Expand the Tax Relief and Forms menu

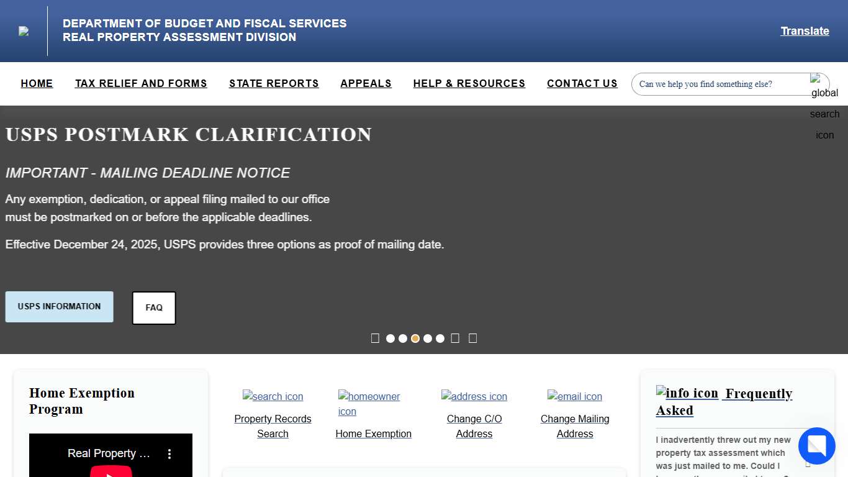(x=141, y=83)
